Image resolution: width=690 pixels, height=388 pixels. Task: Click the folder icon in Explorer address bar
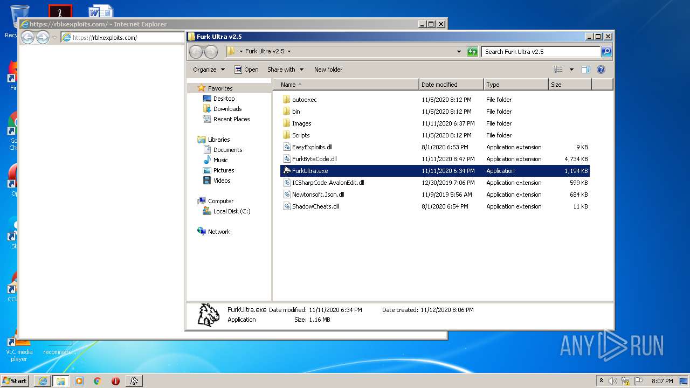pos(231,52)
